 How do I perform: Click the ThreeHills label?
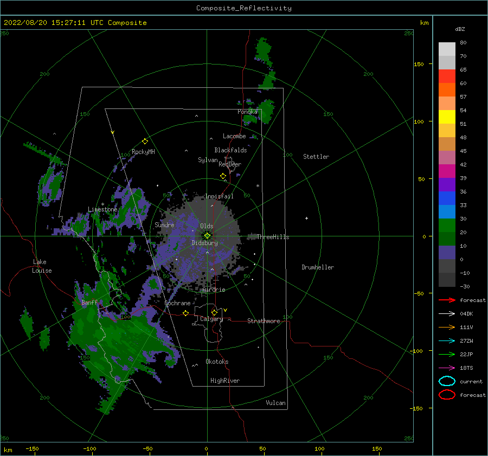[x=273, y=237]
